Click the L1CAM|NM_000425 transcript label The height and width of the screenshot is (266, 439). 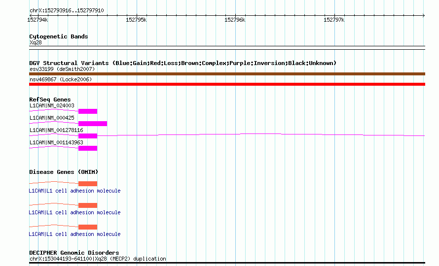click(52, 118)
